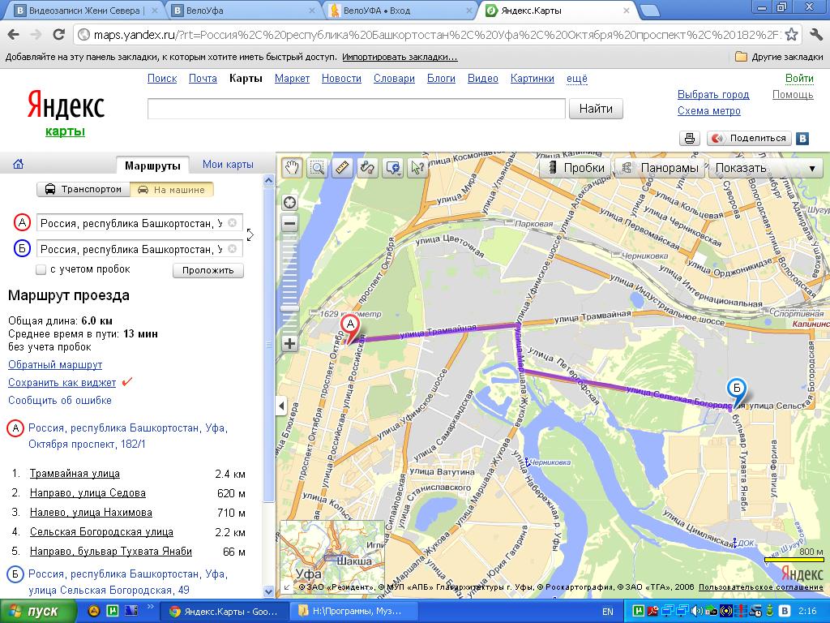Screen dimensions: 830x623
Task: Open the ещё more services dropdown
Action: click(x=577, y=79)
